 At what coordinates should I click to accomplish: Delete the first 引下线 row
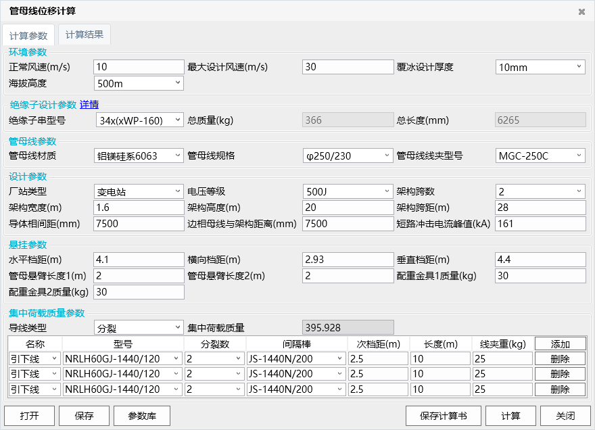pyautogui.click(x=560, y=358)
